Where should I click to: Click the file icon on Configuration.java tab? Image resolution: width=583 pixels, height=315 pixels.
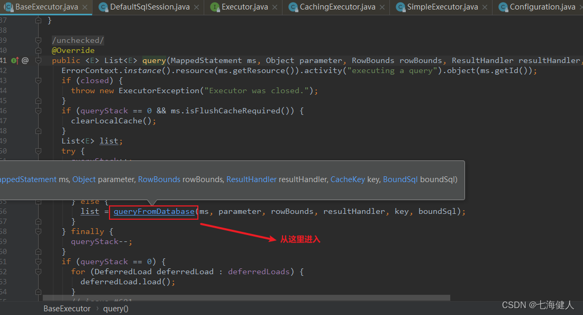503,7
